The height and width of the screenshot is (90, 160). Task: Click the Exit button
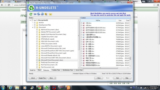117,78
